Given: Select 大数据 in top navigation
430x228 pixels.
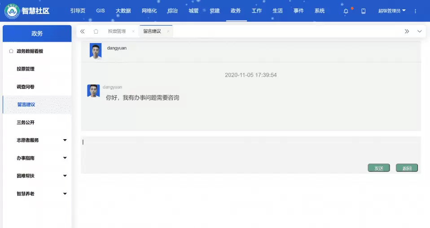Looking at the screenshot, I should (123, 11).
